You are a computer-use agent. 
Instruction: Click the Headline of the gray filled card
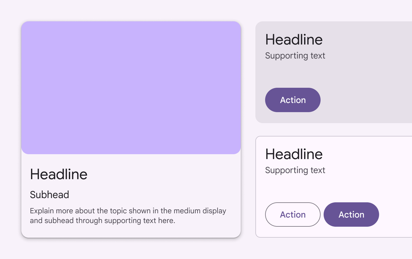(294, 40)
